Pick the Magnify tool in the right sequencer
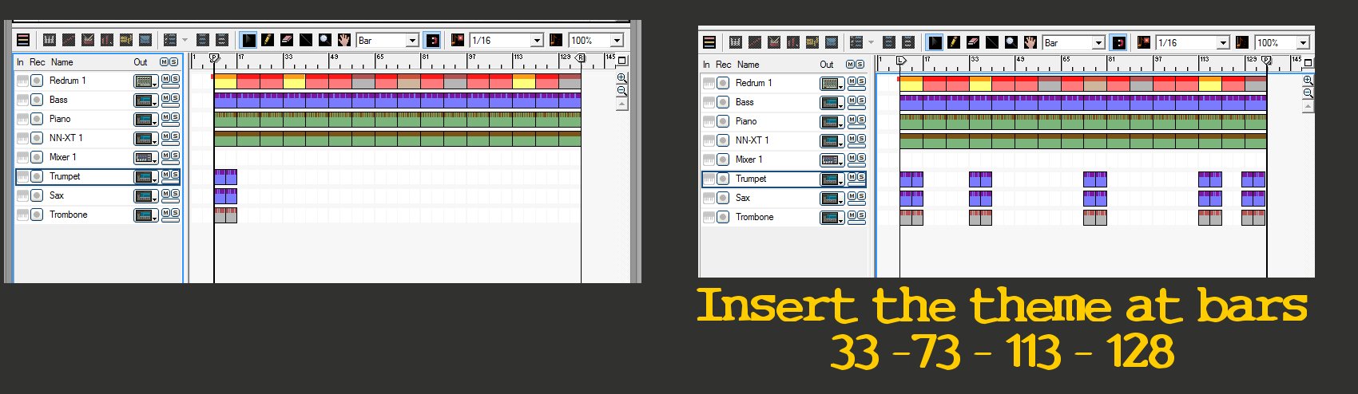This screenshot has width=1358, height=394. click(1011, 42)
